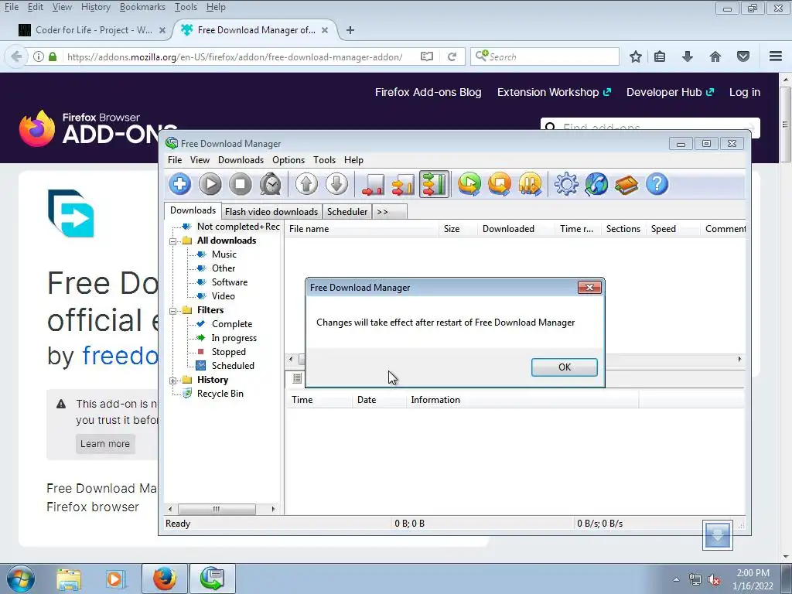This screenshot has width=792, height=594.
Task: Select the Video category
Action: pyautogui.click(x=224, y=296)
